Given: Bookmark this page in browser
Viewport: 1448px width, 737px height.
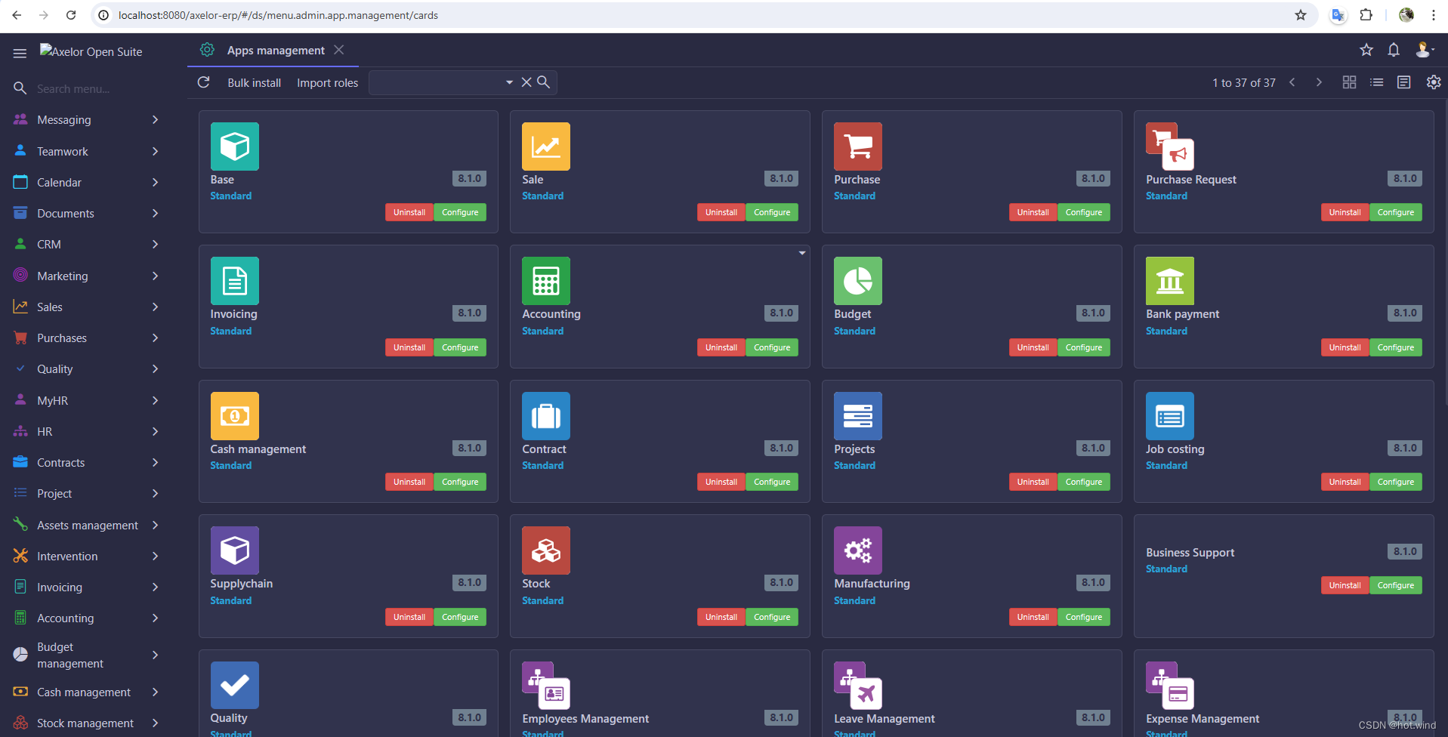Looking at the screenshot, I should click(1301, 15).
